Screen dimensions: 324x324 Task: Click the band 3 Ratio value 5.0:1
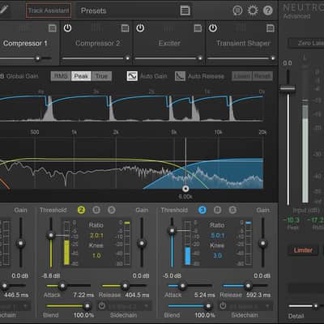pos(217,236)
